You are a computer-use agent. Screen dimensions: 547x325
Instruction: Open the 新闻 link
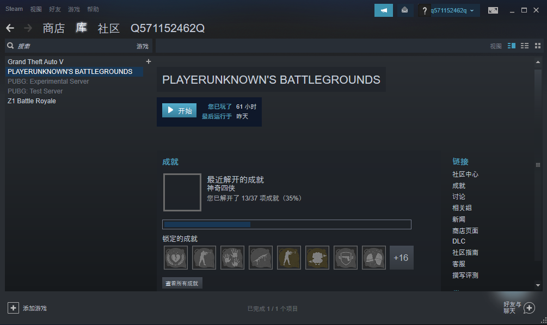[x=459, y=219]
